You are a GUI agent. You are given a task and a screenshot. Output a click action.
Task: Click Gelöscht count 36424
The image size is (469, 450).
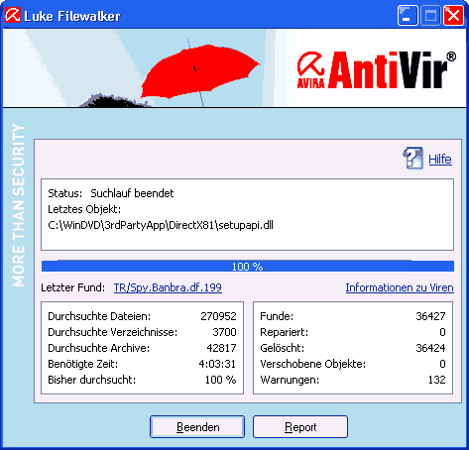(430, 348)
